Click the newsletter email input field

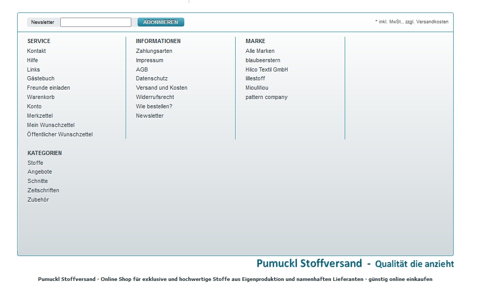[96, 22]
